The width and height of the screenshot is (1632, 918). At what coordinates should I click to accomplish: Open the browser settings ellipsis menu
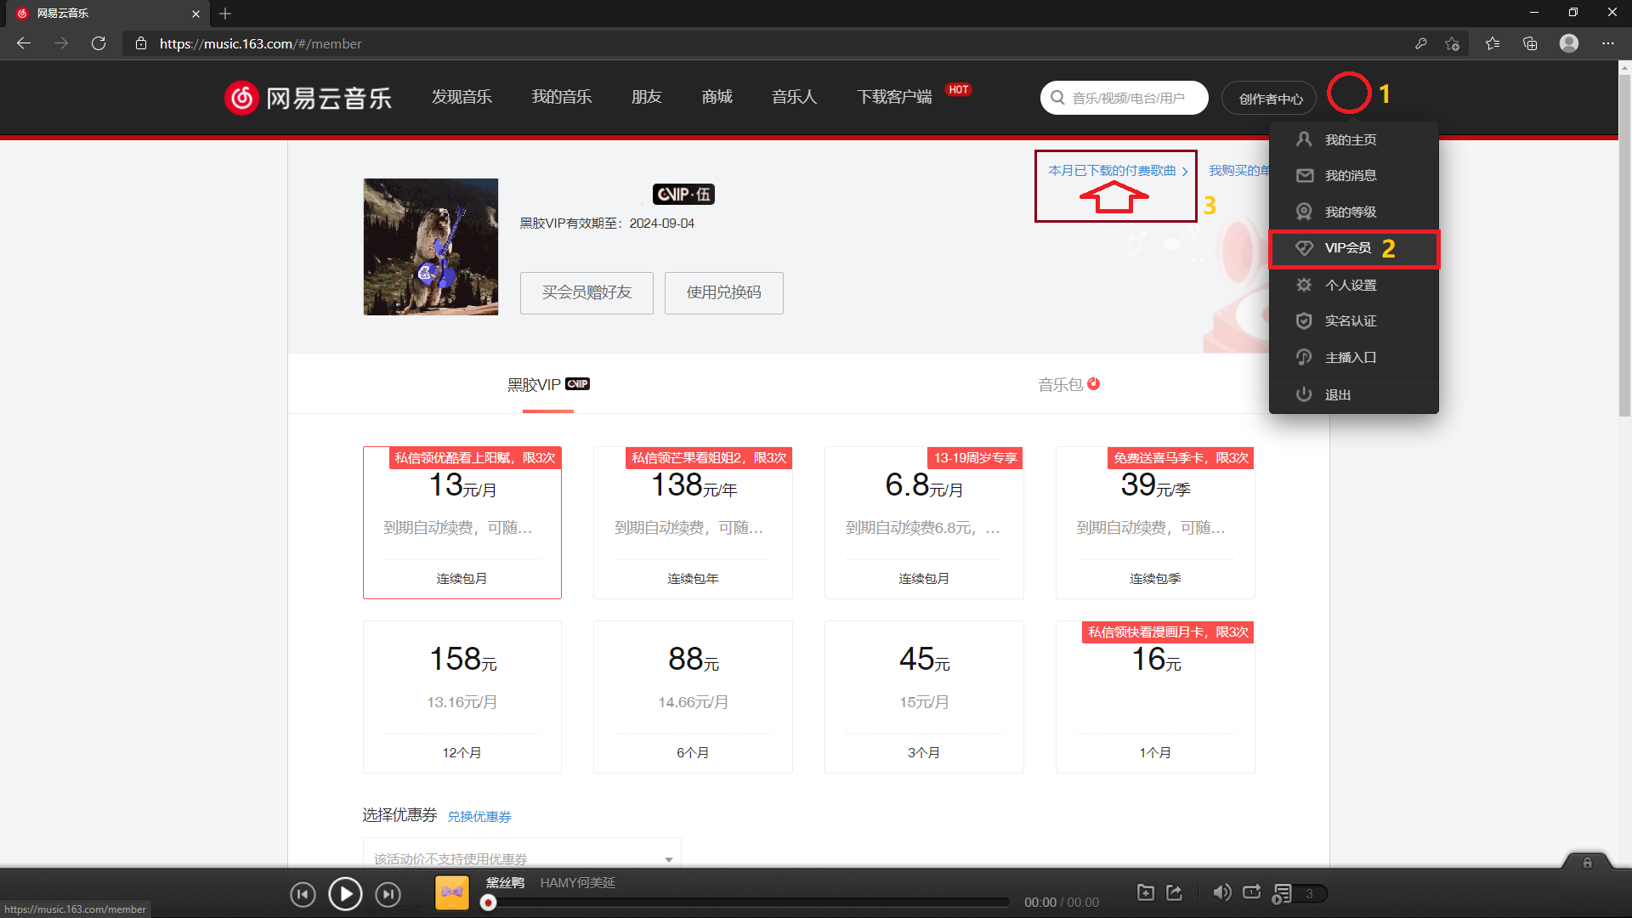click(1608, 43)
